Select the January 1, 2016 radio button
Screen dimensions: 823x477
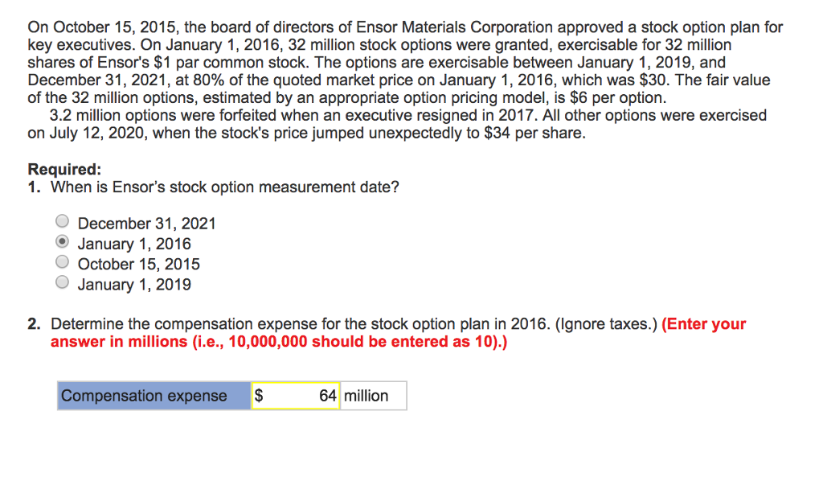point(62,241)
